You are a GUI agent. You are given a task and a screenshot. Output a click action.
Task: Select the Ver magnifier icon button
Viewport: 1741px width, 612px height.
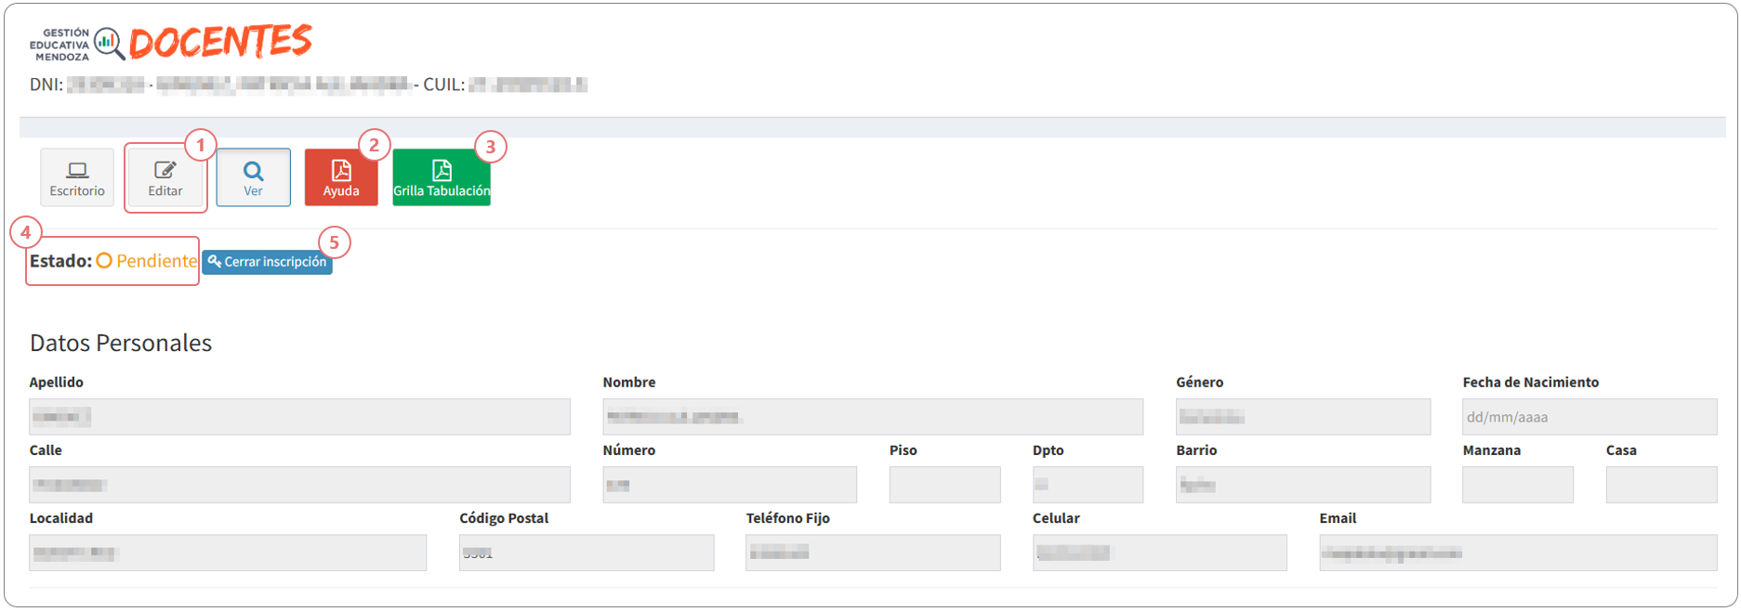[x=253, y=176]
